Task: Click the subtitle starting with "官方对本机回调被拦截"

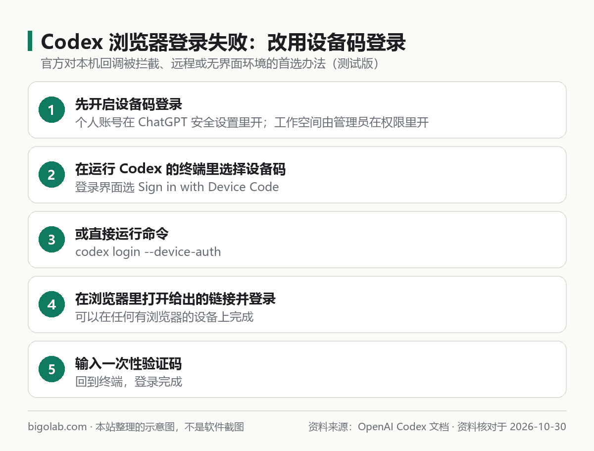Action: (211, 64)
